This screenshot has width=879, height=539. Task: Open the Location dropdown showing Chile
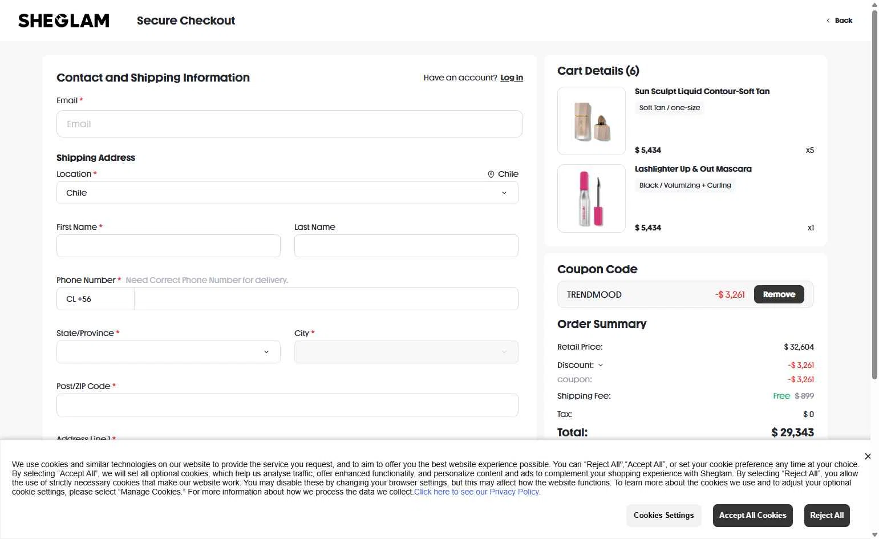click(287, 193)
